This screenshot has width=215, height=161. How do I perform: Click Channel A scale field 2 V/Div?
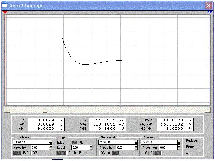coord(116,142)
